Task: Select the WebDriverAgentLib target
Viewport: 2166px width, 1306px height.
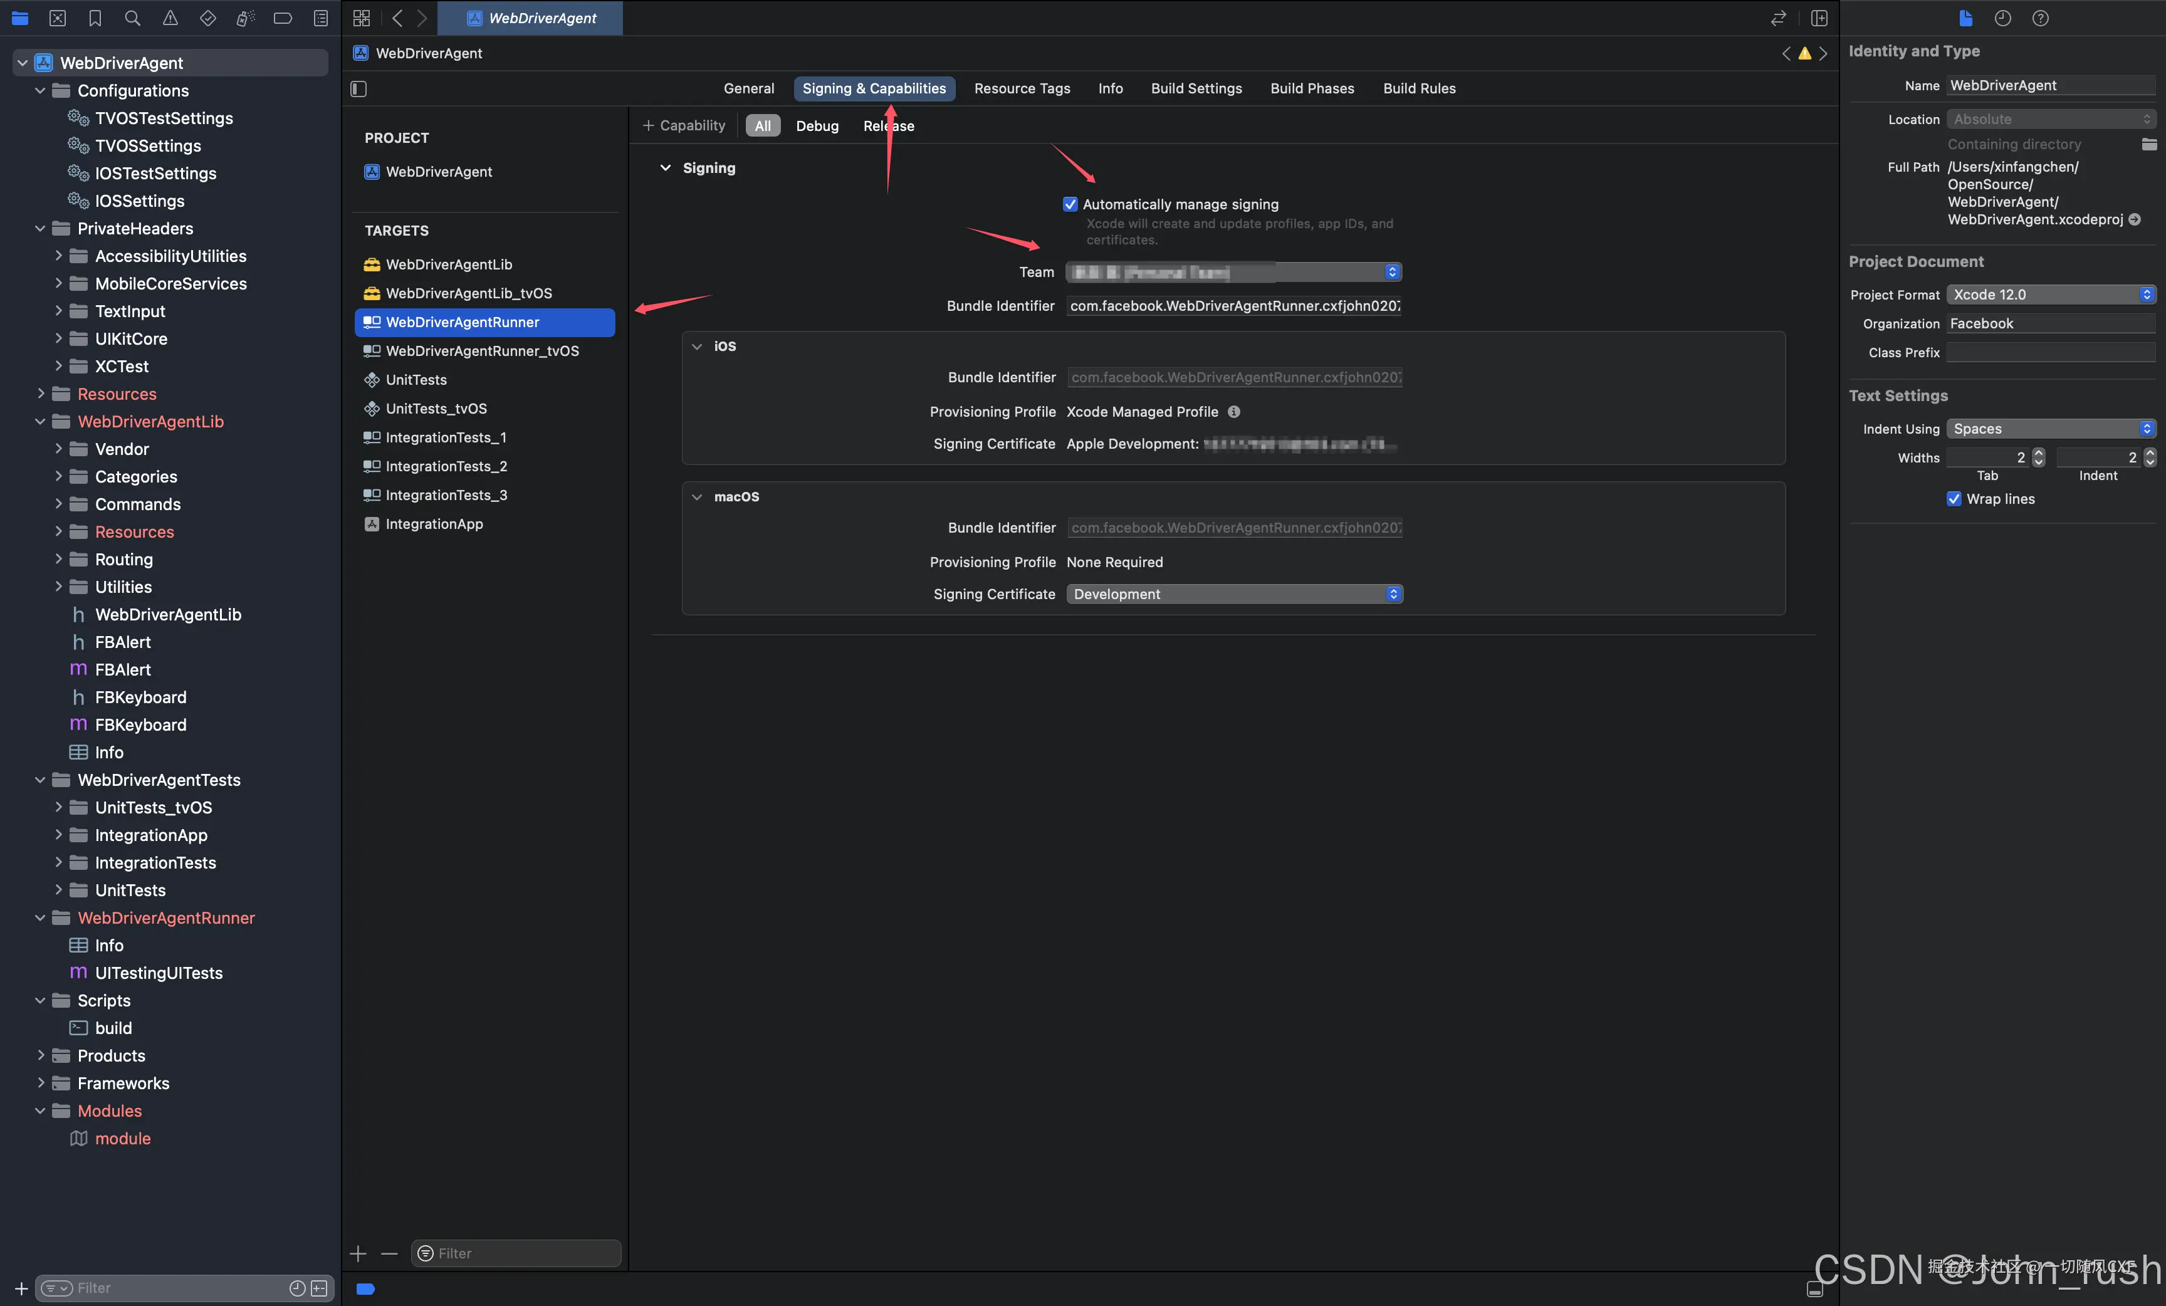Action: pos(448,264)
